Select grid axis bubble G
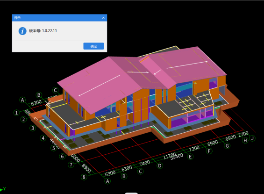264x194 pixels. (x=227, y=146)
